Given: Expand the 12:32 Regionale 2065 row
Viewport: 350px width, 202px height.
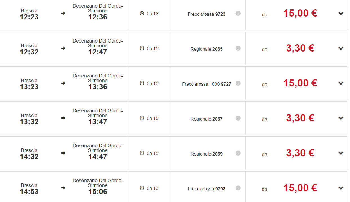Looking at the screenshot, I should pyautogui.click(x=341, y=48).
